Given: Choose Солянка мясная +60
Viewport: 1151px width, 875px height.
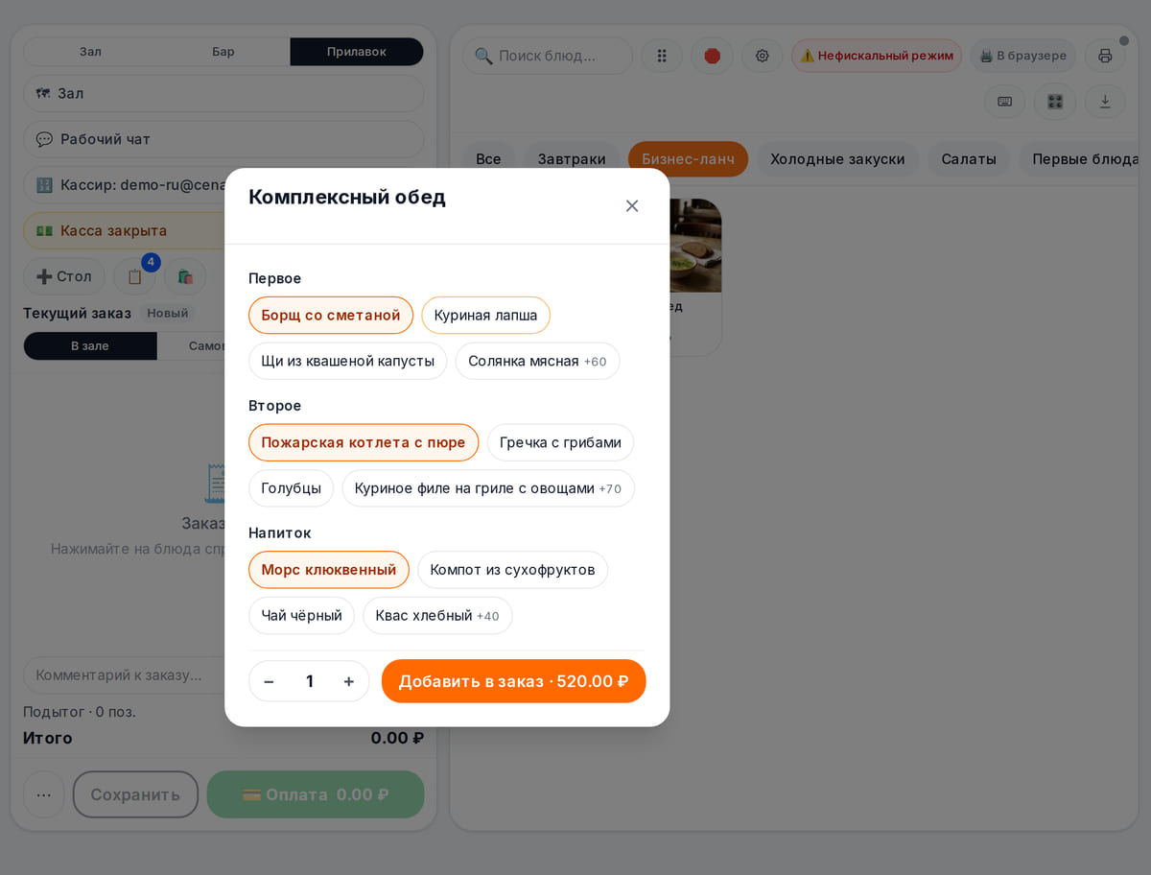Looking at the screenshot, I should pyautogui.click(x=537, y=361).
